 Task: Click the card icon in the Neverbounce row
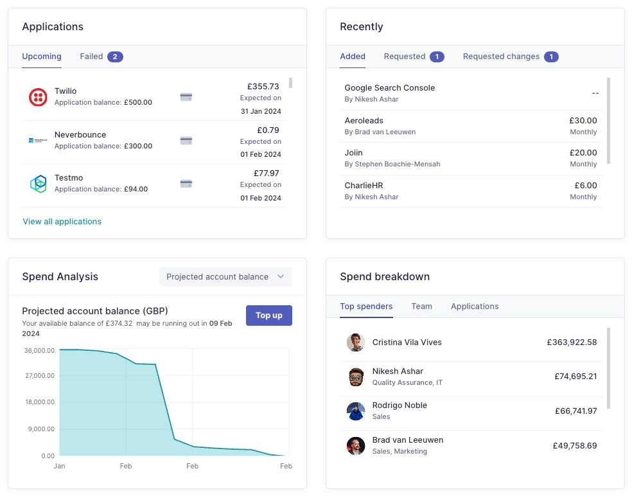[186, 140]
